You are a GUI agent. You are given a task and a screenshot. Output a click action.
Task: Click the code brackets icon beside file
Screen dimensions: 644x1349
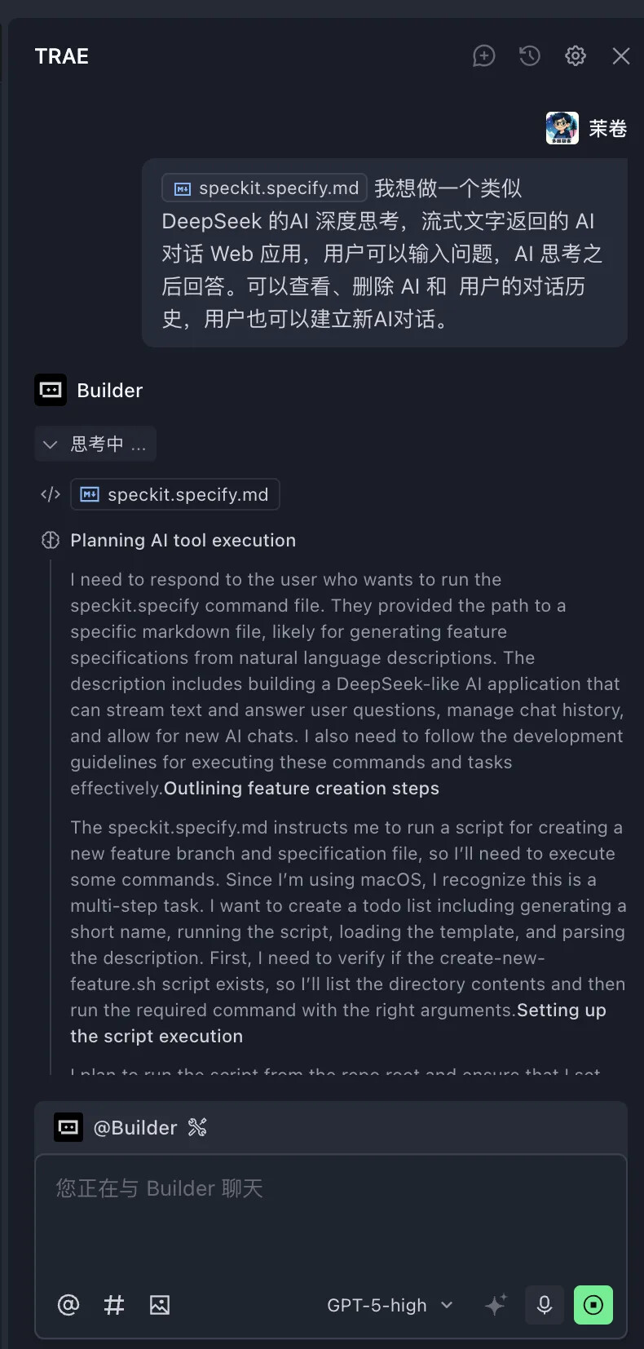(x=51, y=495)
